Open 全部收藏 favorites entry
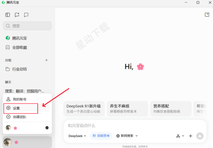This screenshot has height=148, width=213. 16,47
